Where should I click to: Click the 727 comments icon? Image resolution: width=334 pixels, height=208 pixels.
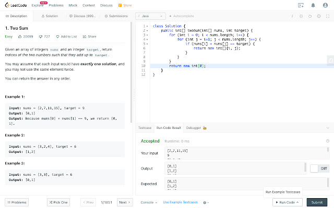point(41,37)
